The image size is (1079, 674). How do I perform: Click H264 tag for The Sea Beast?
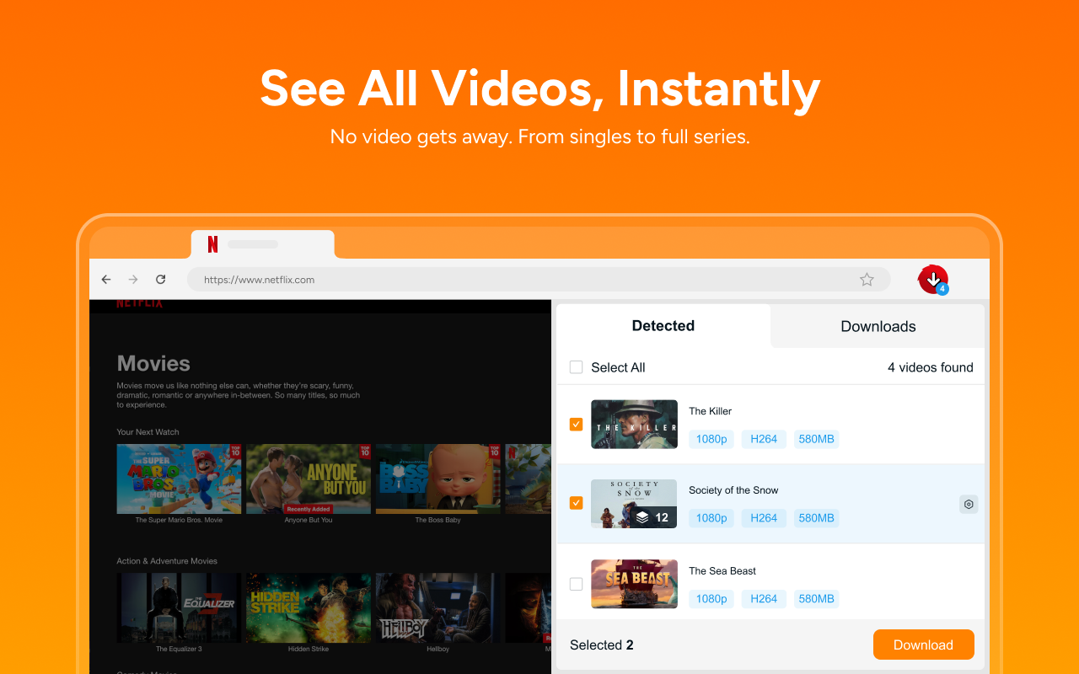tap(764, 599)
